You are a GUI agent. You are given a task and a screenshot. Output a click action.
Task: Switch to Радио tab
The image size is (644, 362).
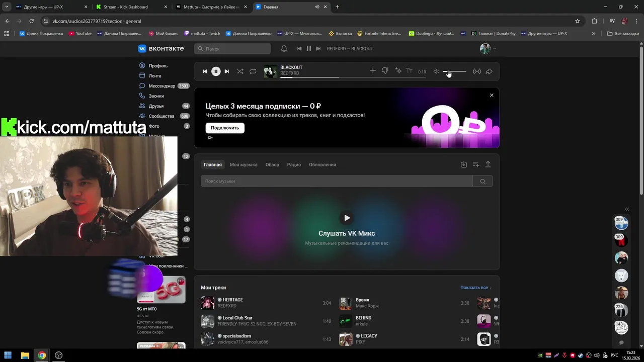294,164
